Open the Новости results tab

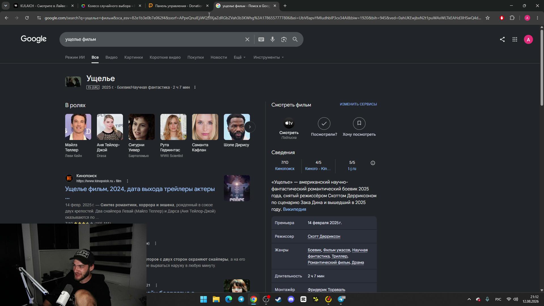pyautogui.click(x=219, y=57)
